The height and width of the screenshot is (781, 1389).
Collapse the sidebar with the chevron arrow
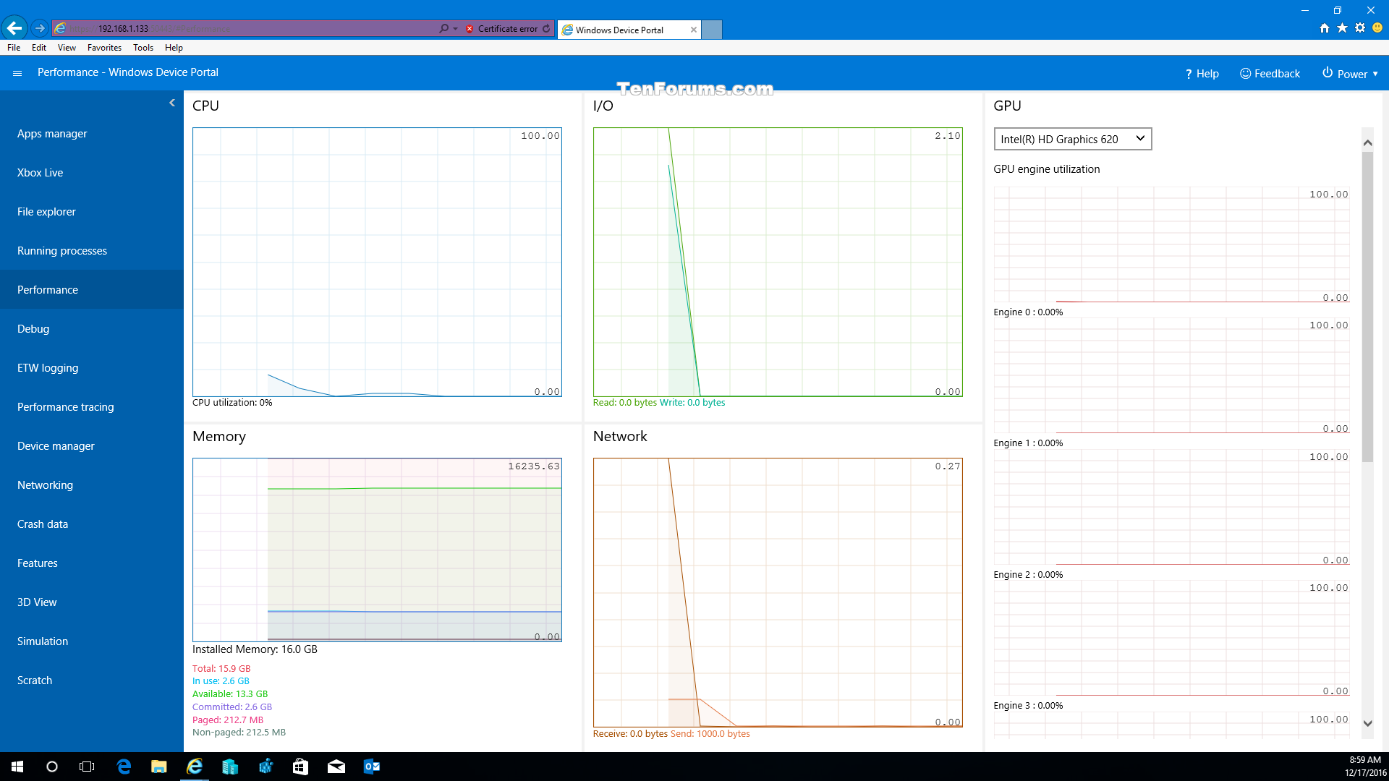172,103
